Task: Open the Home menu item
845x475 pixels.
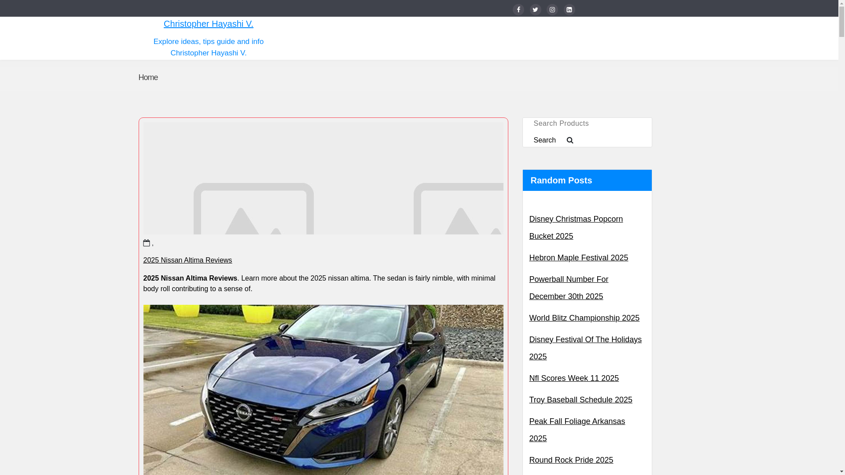Action: point(148,77)
